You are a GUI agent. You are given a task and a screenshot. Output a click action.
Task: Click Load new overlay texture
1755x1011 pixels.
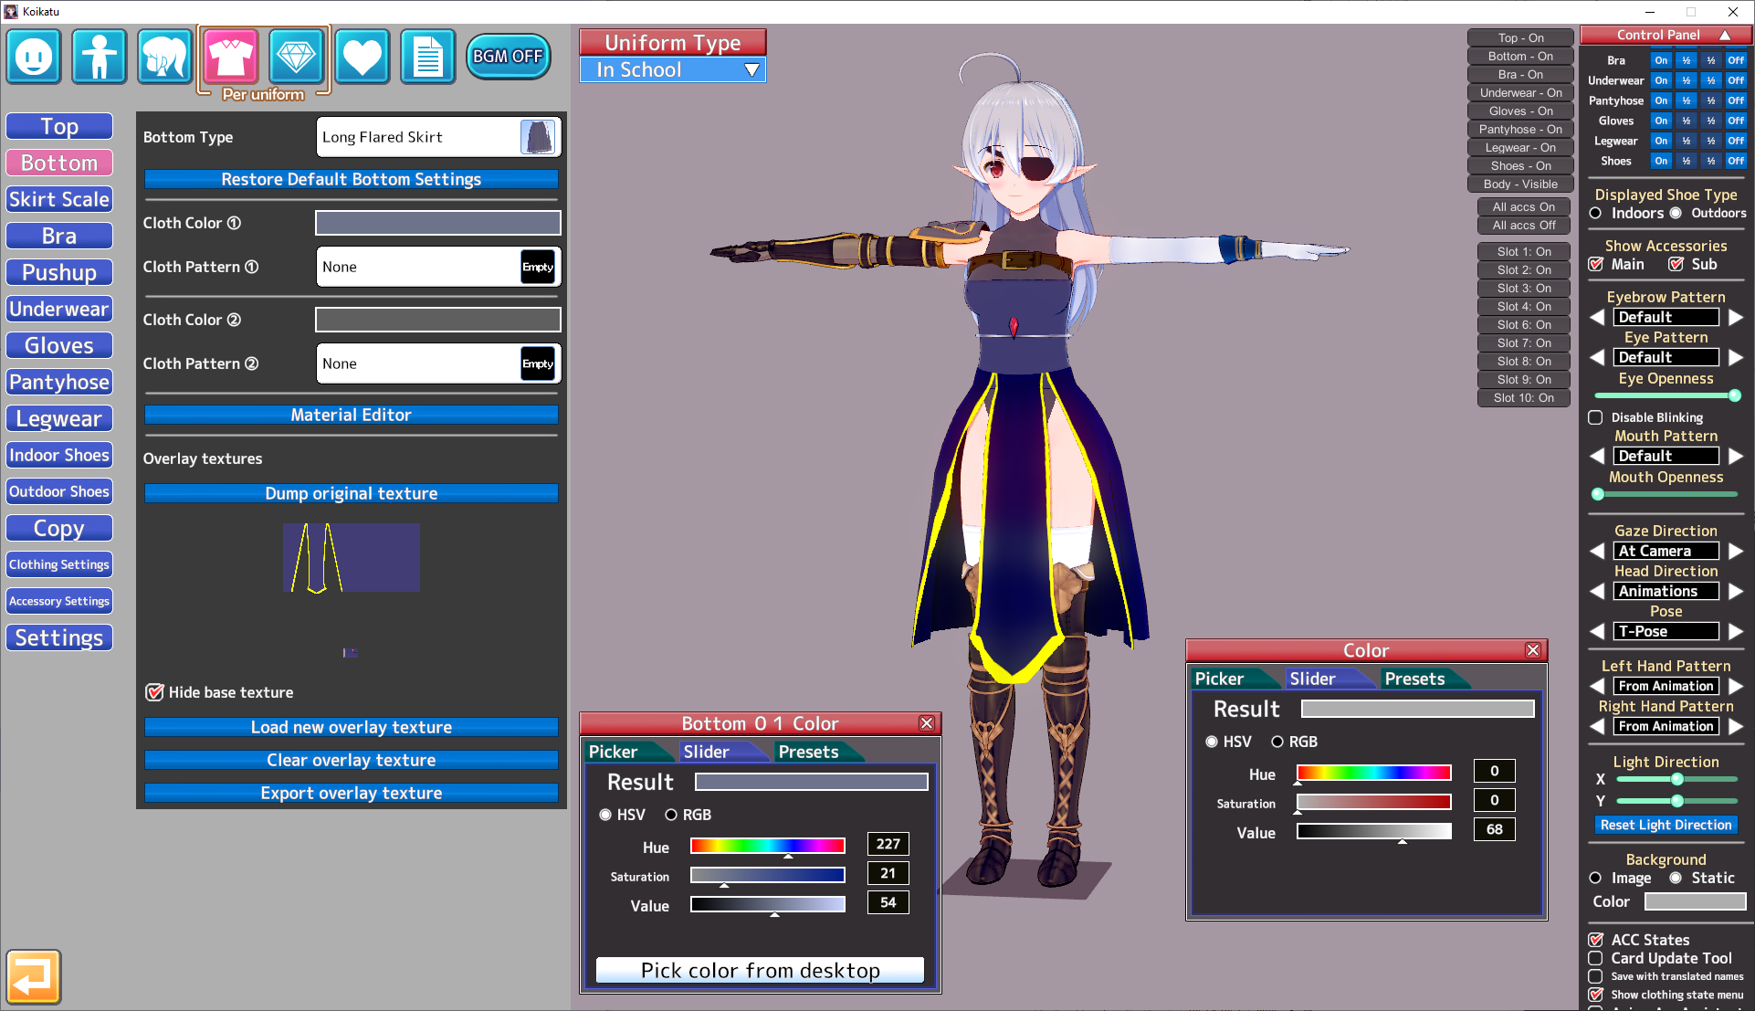pos(351,727)
